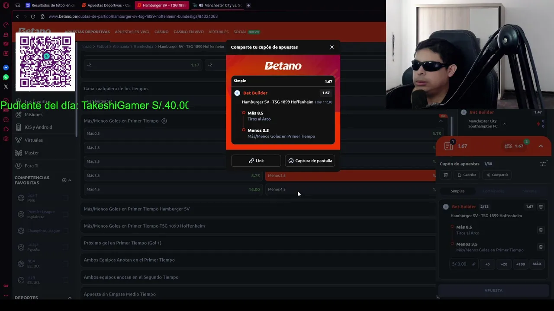Delete all bets with trash icon
Image resolution: width=554 pixels, height=311 pixels.
[445, 175]
